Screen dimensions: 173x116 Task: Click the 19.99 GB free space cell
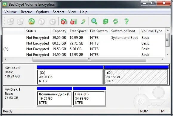coord(76,38)
